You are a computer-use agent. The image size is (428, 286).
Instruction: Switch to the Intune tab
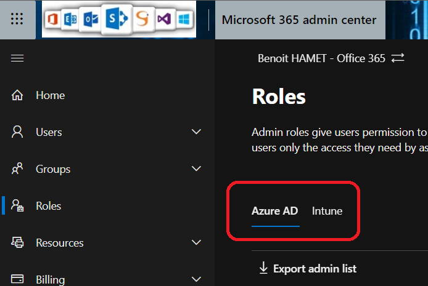tap(327, 211)
